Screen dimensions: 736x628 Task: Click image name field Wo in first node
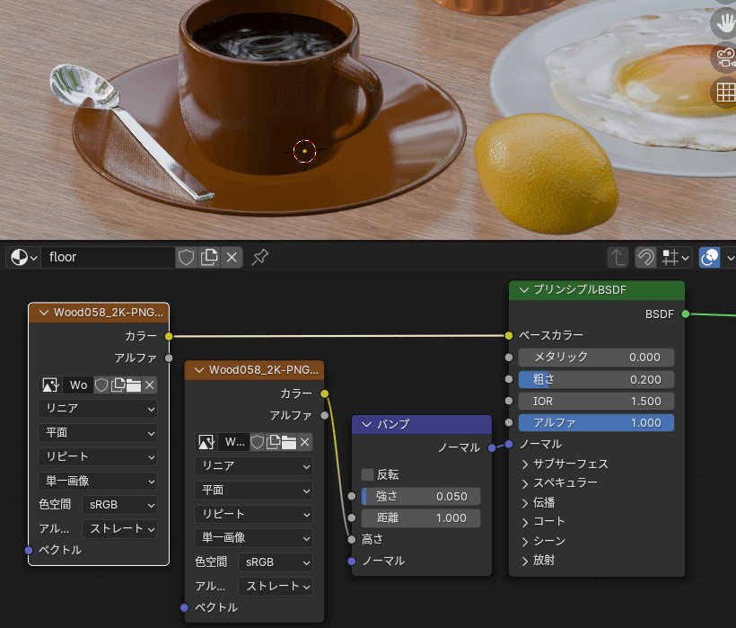pyautogui.click(x=78, y=385)
